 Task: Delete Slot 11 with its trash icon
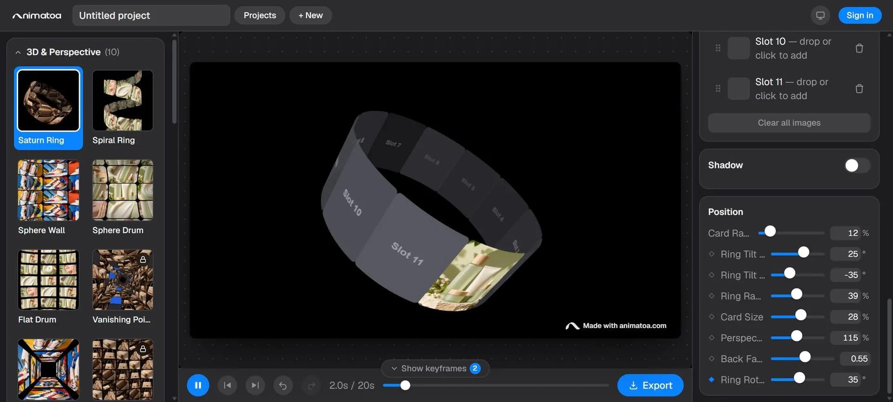tap(859, 89)
